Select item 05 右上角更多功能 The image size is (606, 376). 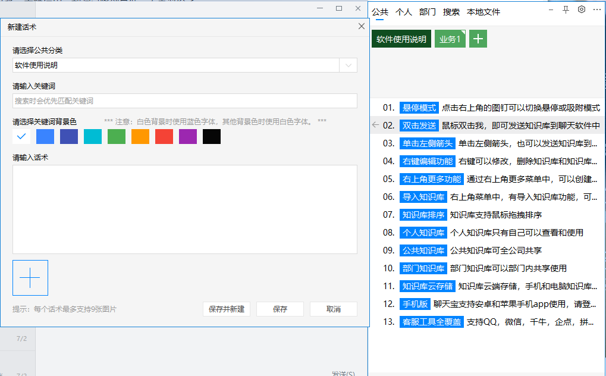pyautogui.click(x=487, y=178)
